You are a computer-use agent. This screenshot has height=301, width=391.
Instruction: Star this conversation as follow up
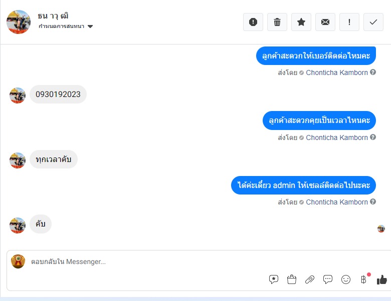tap(301, 22)
